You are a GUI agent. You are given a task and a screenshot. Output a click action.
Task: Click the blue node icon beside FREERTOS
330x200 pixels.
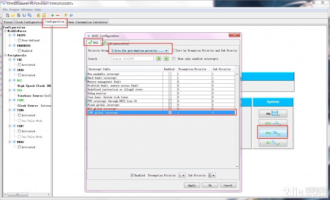pos(14,45)
